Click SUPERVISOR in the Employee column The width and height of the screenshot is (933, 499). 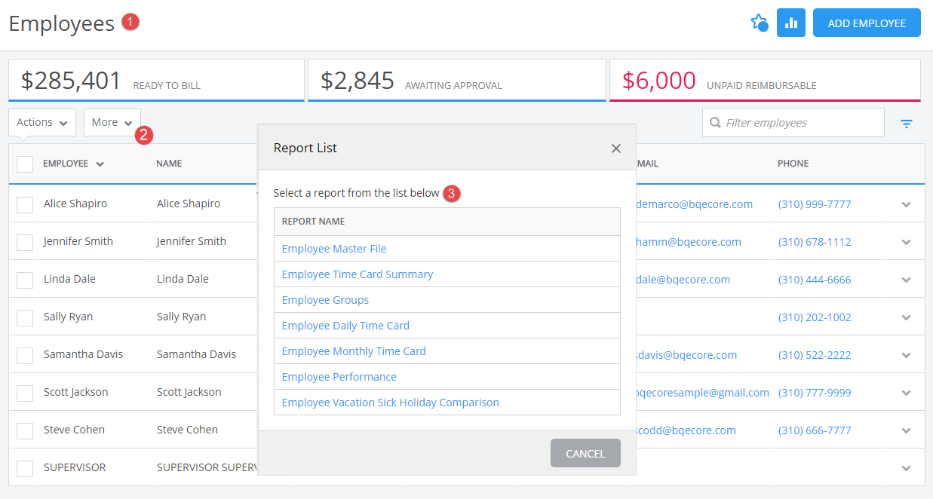75,467
